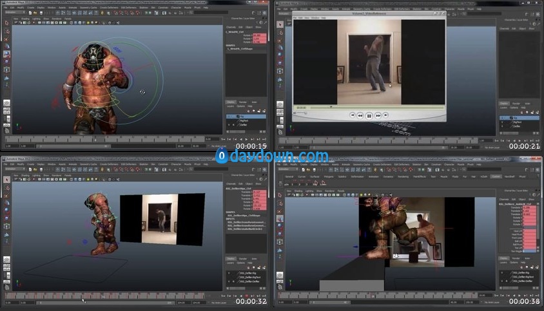Toggle V visibility of Deflier layer in 00:00:15 window
Screen dimensions: 544x311
pos(229,125)
